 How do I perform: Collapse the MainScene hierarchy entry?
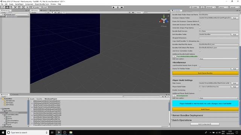point(3,15)
